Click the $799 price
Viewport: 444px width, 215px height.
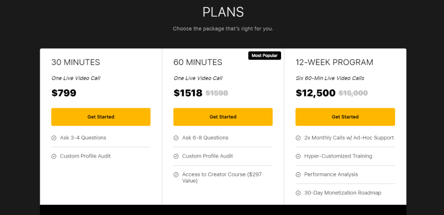[x=64, y=93]
